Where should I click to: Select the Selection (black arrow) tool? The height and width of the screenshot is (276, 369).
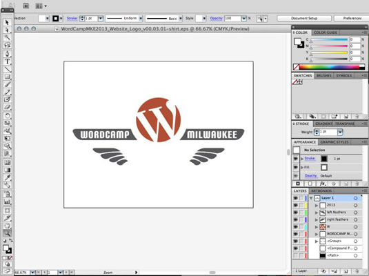(x=7, y=22)
